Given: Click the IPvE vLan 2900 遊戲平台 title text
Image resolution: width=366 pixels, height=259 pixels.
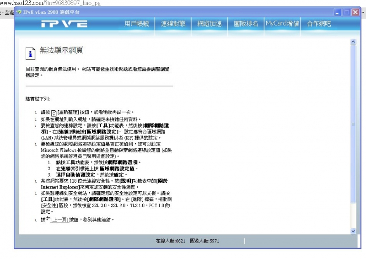Looking at the screenshot, I should tap(51, 12).
